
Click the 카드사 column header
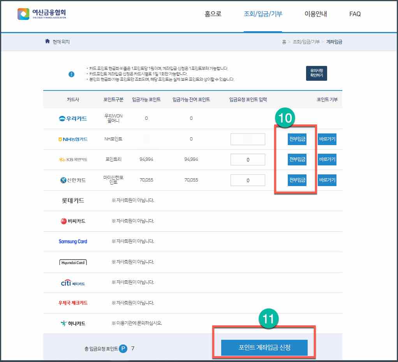tap(73, 99)
